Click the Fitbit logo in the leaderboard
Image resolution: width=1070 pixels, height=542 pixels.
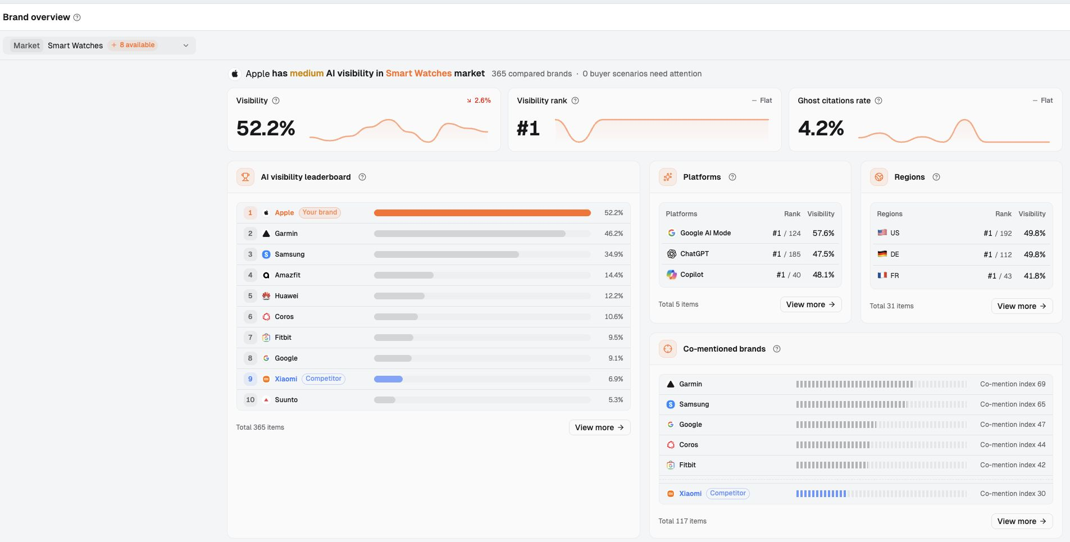click(266, 338)
